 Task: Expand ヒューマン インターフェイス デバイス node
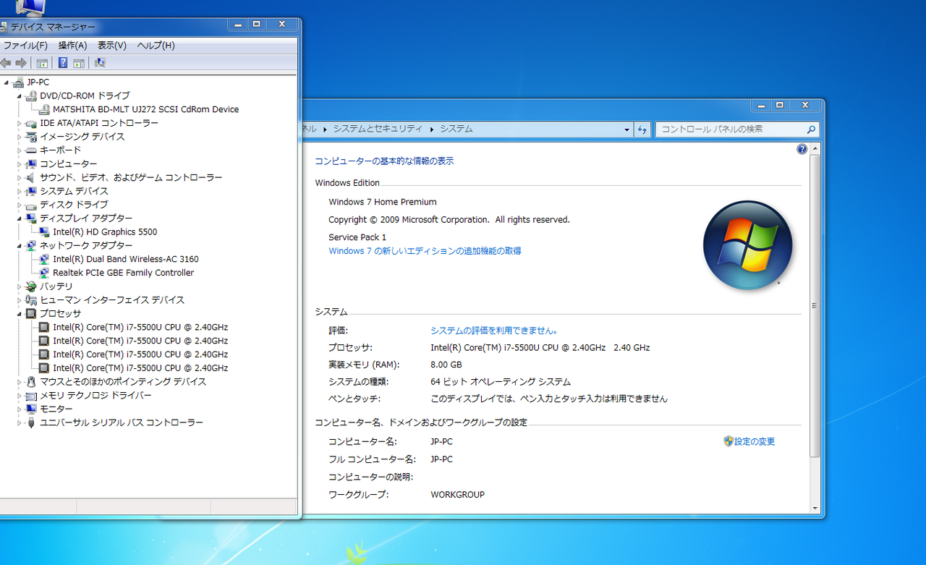click(20, 300)
